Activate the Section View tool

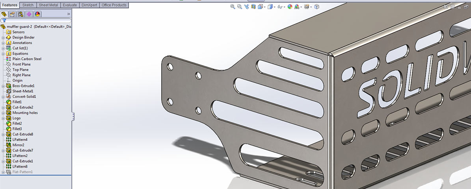point(253,7)
